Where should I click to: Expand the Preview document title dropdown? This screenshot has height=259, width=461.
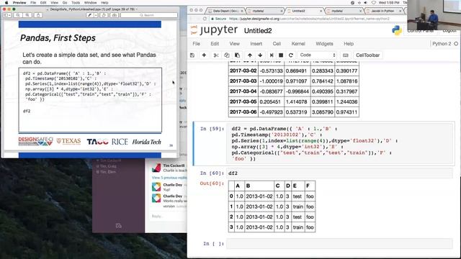[x=137, y=9]
